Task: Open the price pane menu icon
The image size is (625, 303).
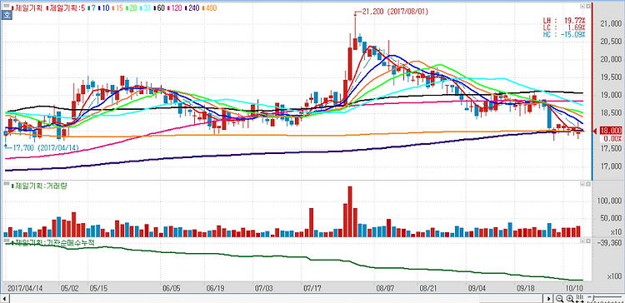Action: [x=7, y=6]
